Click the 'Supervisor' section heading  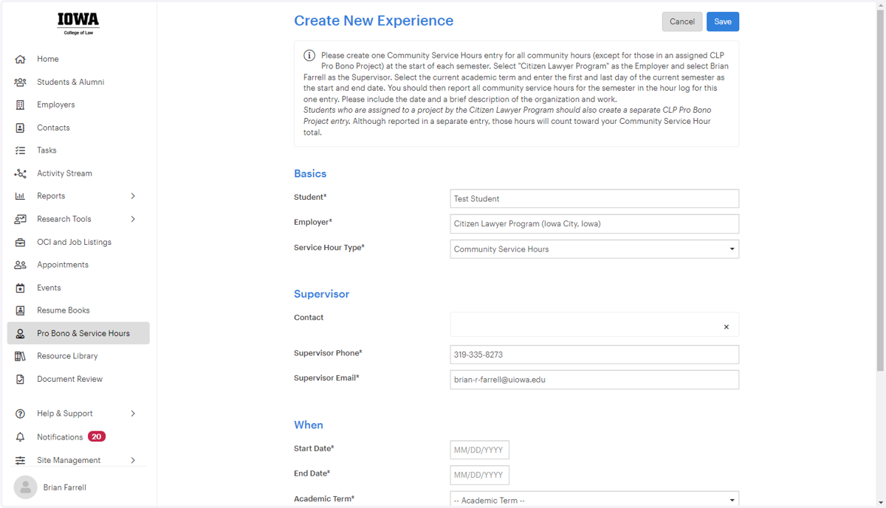point(321,294)
